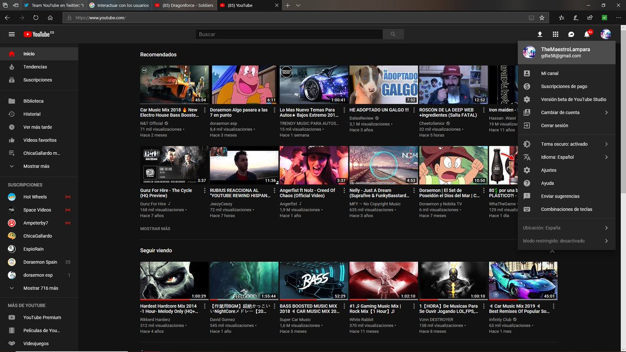Open Doraemon Spain subscription channel
The height and width of the screenshot is (352, 626).
(x=39, y=262)
